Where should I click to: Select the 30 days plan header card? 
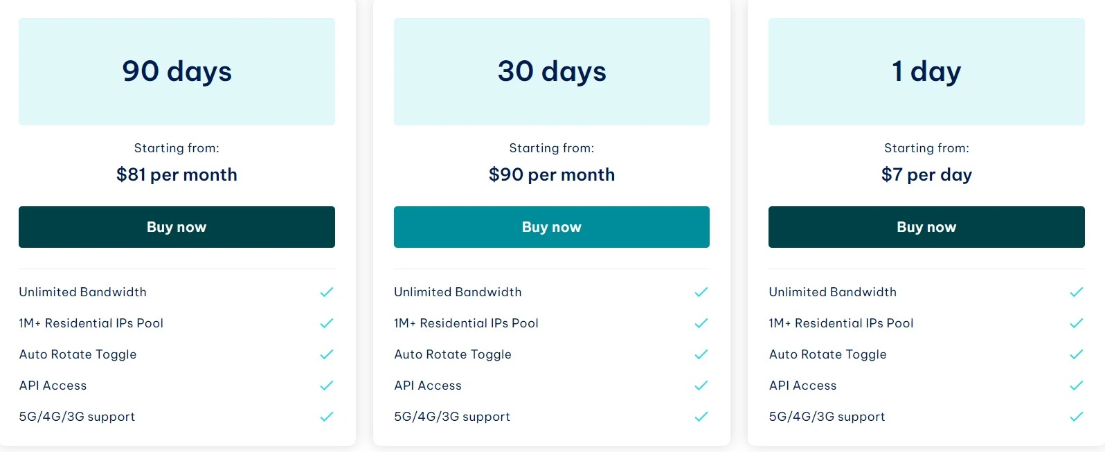(551, 71)
